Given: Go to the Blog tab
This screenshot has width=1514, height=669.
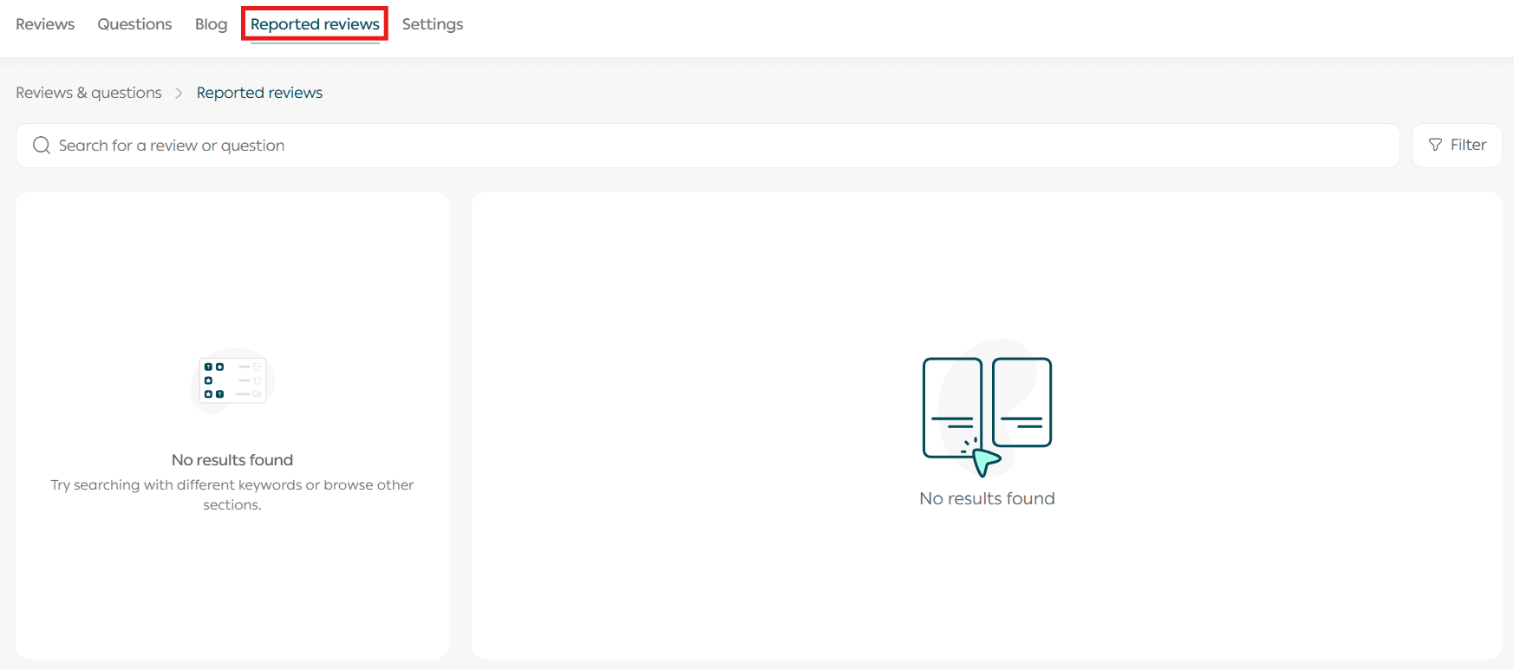Looking at the screenshot, I should pos(211,24).
